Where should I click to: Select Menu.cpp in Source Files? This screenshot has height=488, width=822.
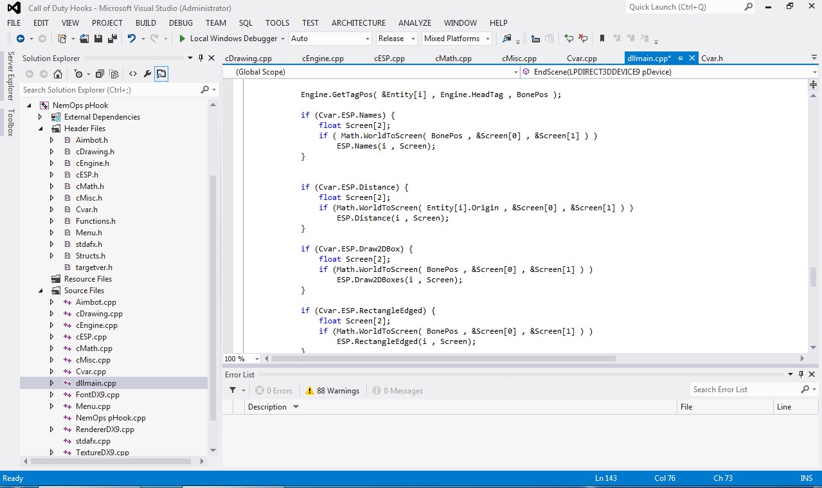pyautogui.click(x=93, y=406)
